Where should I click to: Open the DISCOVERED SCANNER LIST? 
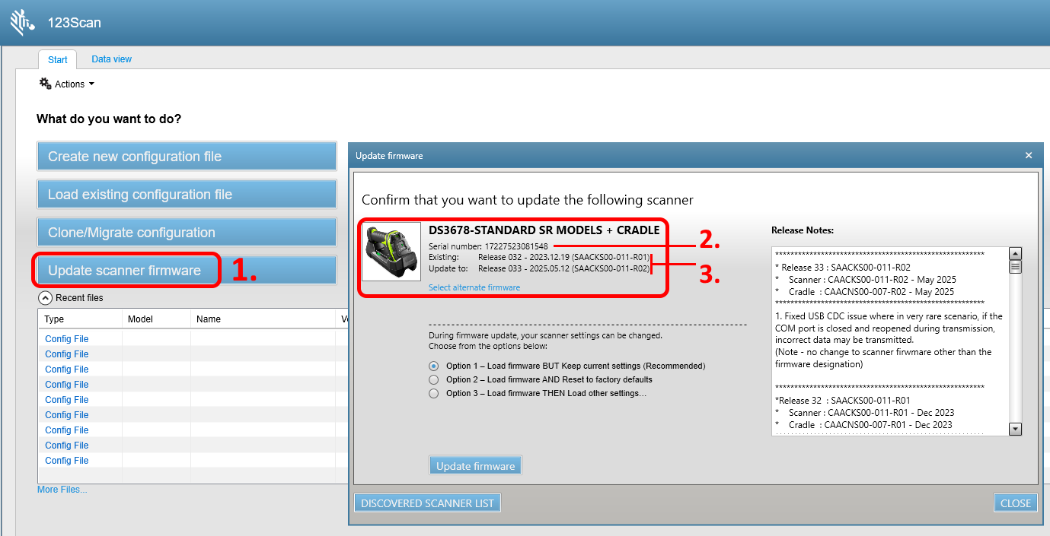pyautogui.click(x=428, y=503)
